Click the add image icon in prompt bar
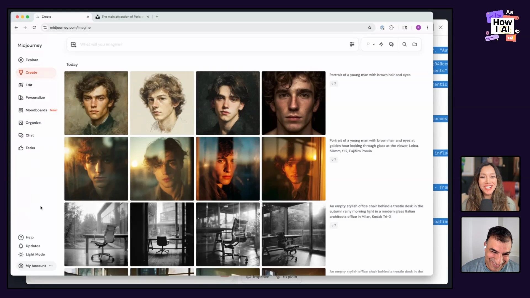Image resolution: width=530 pixels, height=298 pixels. [x=73, y=44]
